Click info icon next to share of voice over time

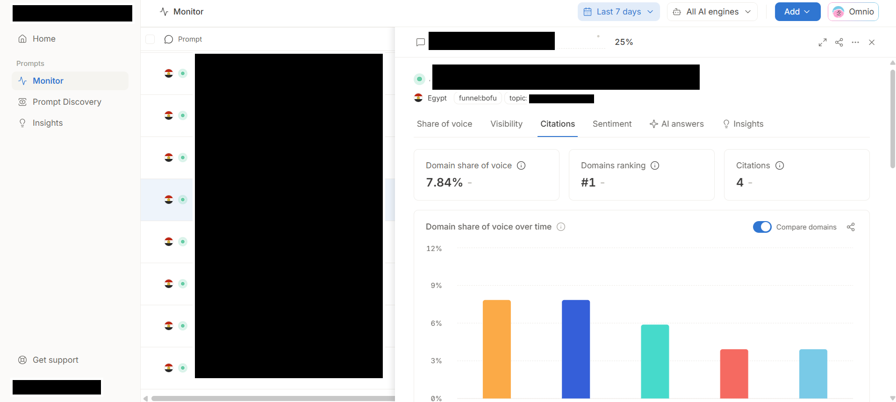tap(561, 227)
